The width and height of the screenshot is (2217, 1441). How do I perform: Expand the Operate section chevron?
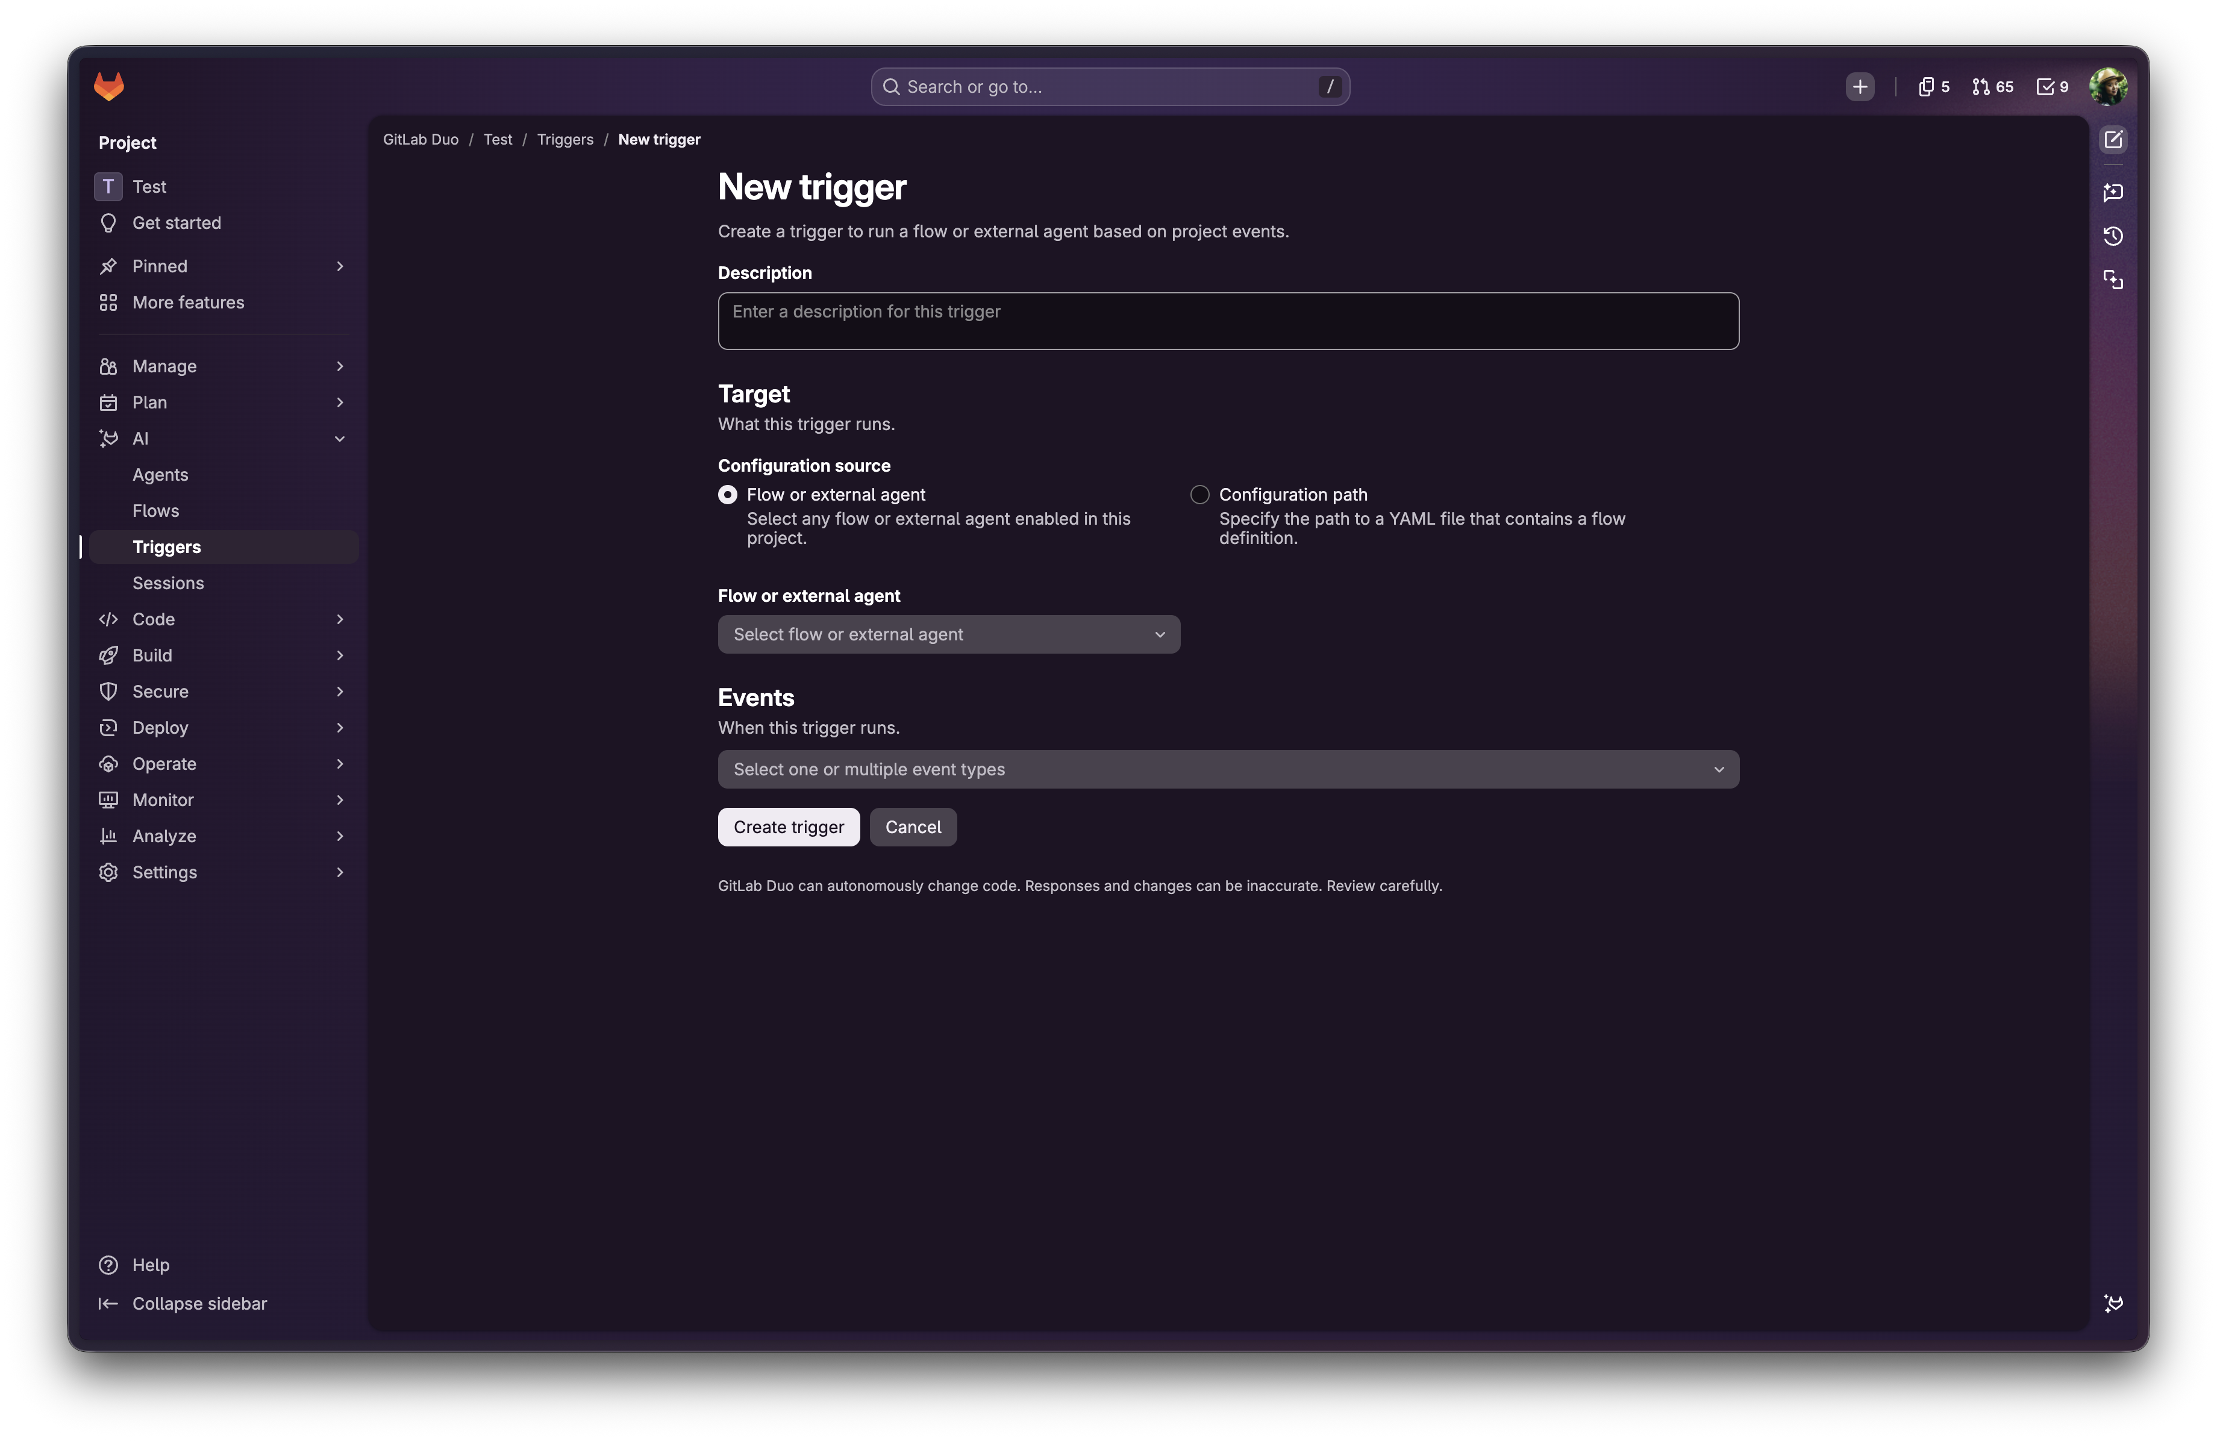(340, 764)
